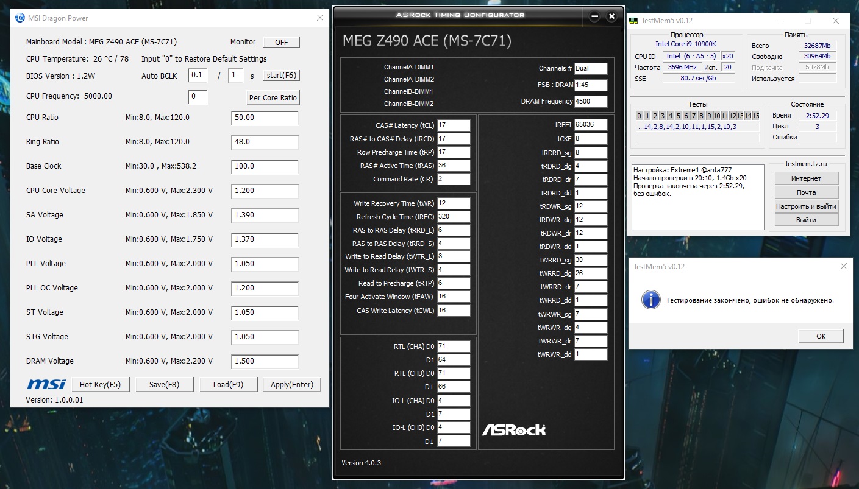859x489 pixels.
Task: Click the Hot Key(F5) button
Action: coord(100,384)
